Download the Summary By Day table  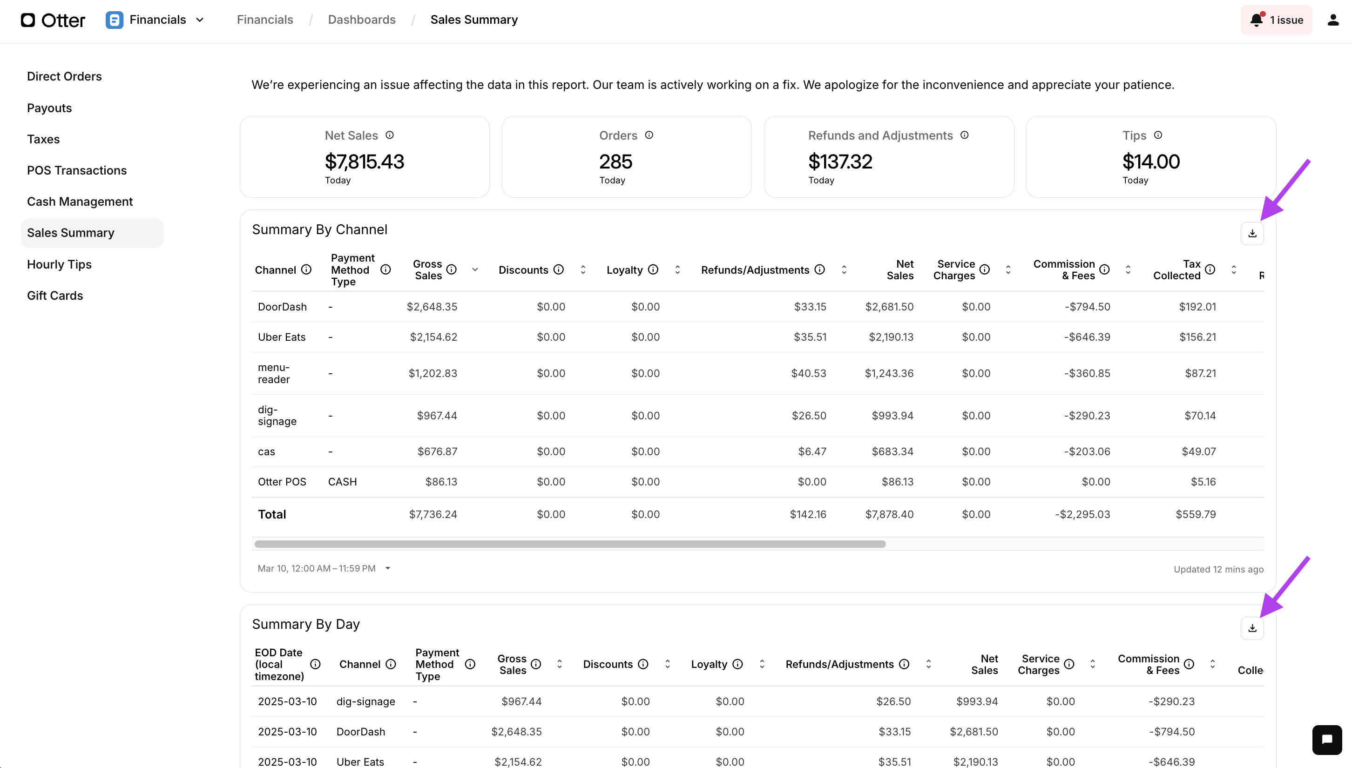1253,628
